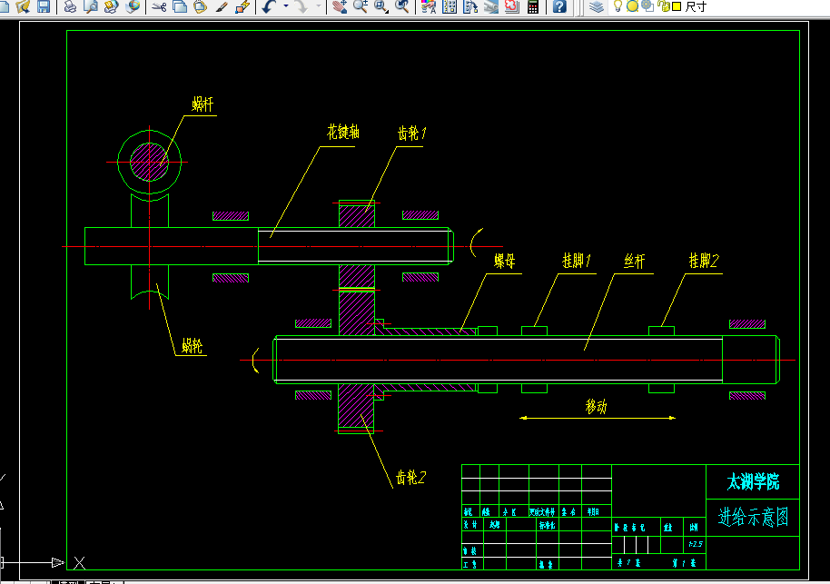Viewport: 830px width, 584px height.
Task: Select 进给示意图 drawing title text
Action: pos(753,517)
